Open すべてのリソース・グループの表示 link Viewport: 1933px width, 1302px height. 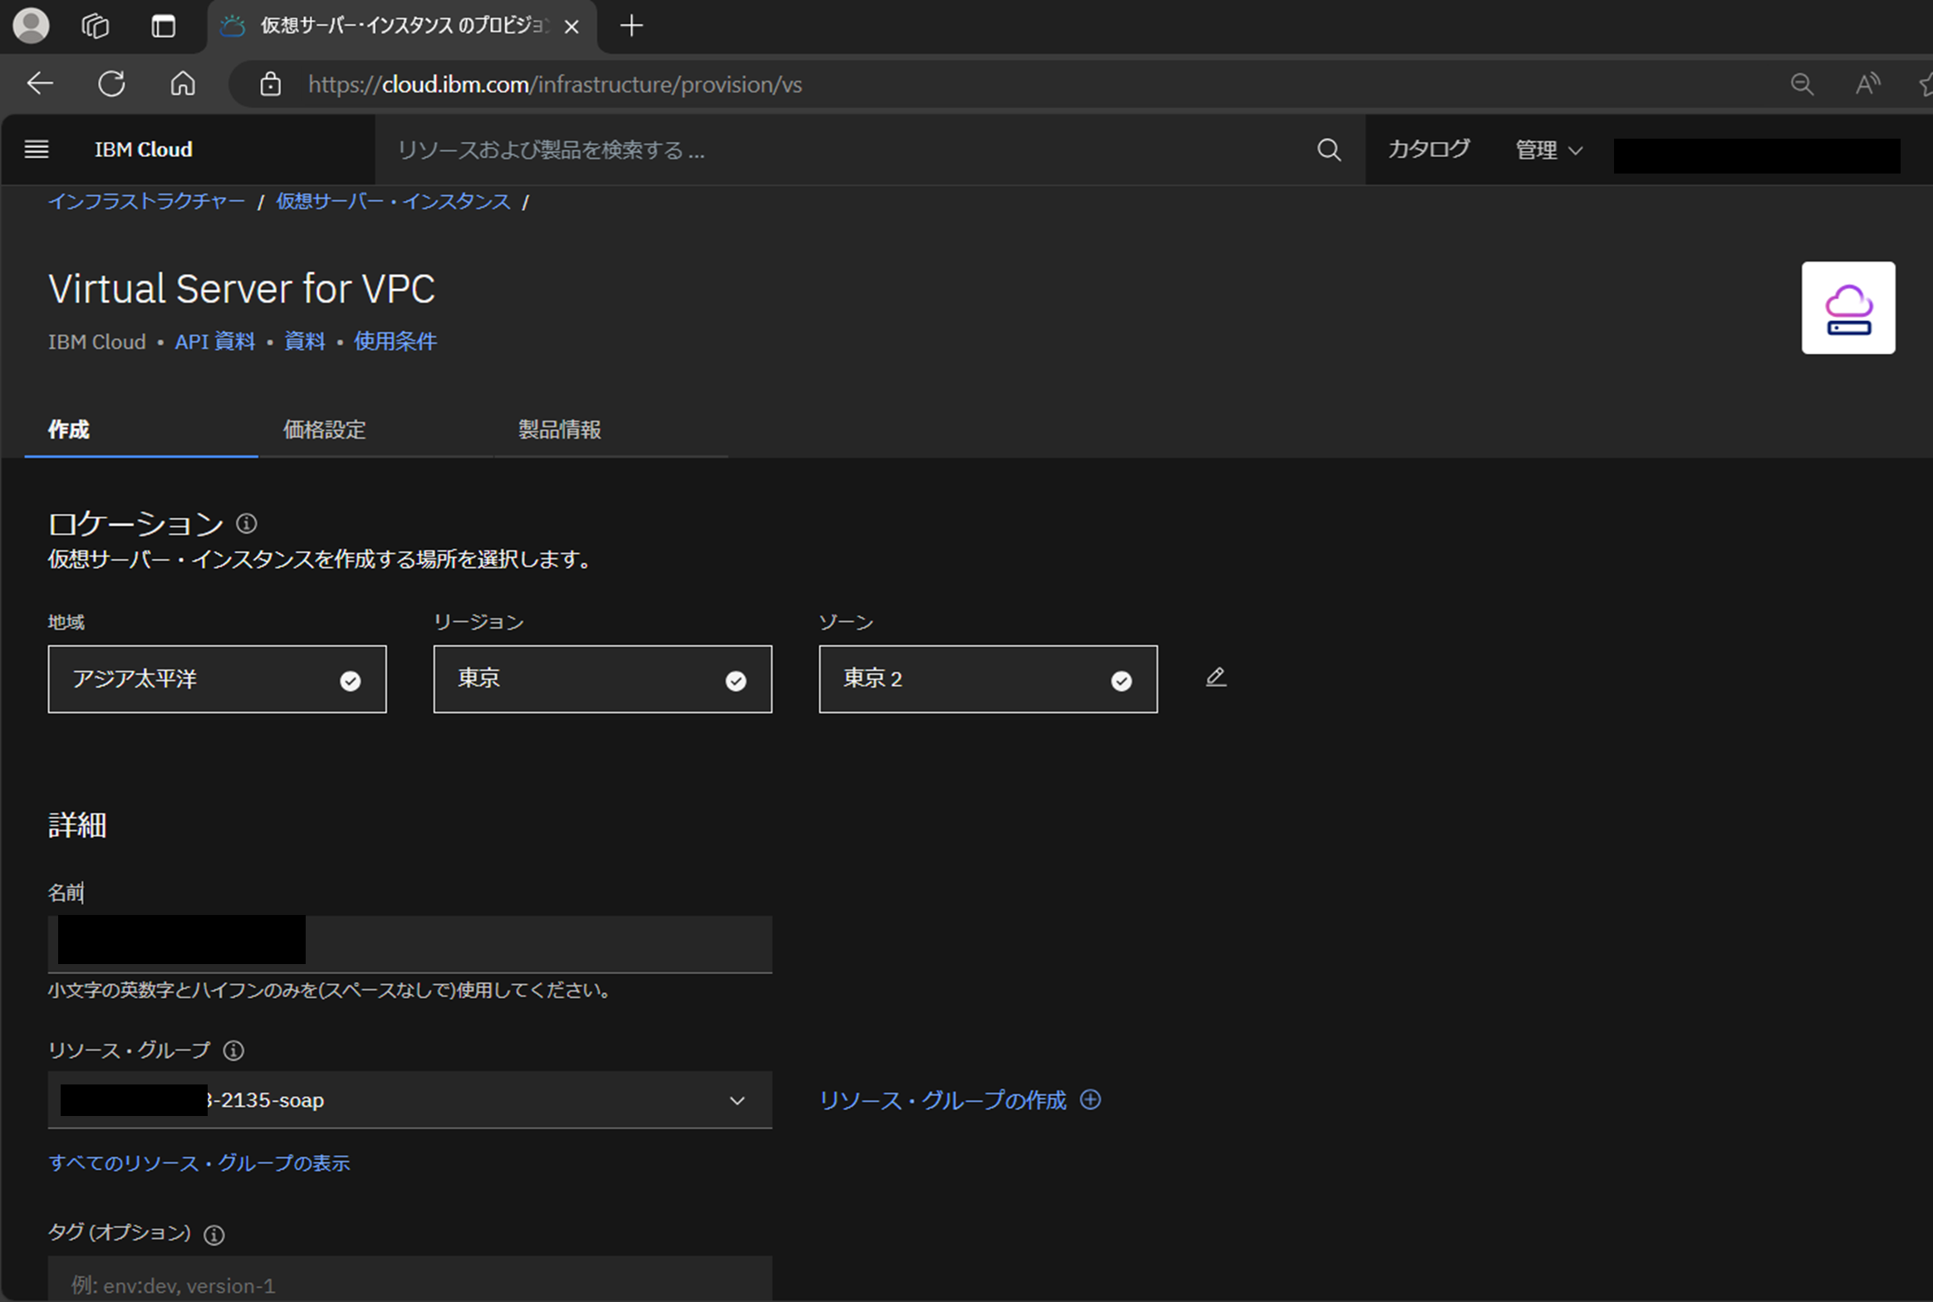[199, 1162]
